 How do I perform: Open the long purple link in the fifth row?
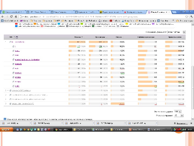click(x=27, y=59)
